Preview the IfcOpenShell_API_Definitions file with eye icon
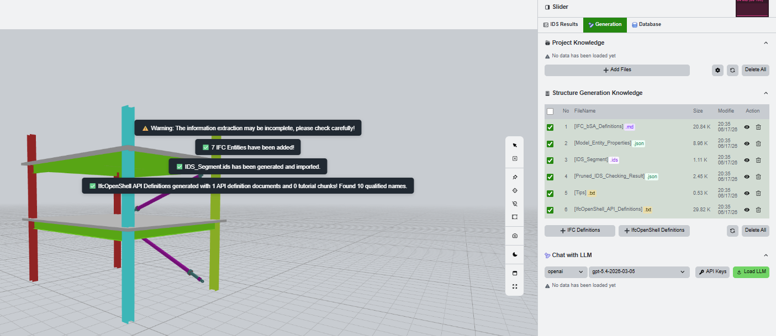Viewport: 776px width, 336px height. coord(747,210)
